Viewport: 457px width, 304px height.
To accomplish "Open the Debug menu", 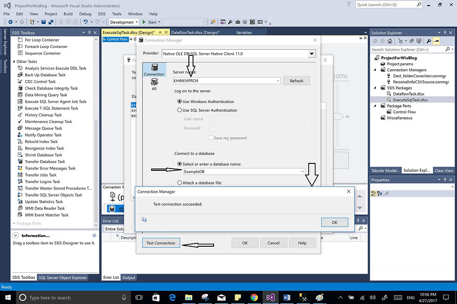I will (85, 14).
